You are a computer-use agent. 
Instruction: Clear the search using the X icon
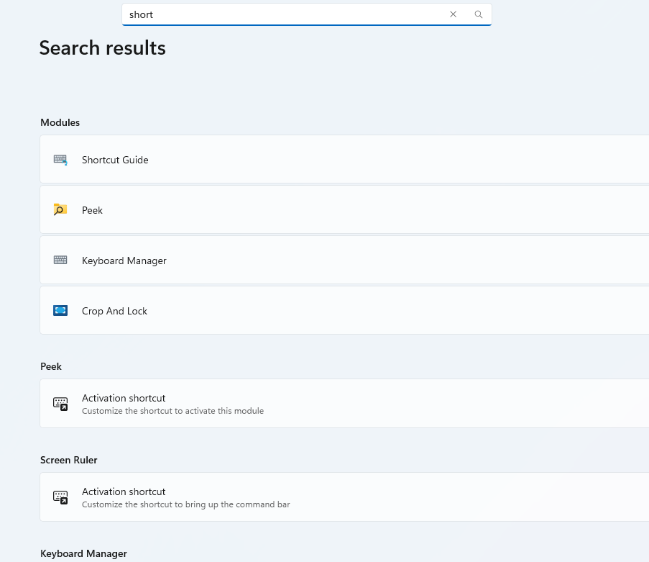point(453,14)
